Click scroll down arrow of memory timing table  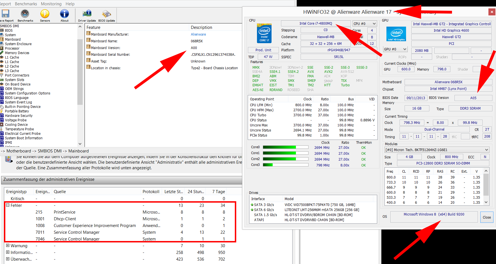point(486,202)
